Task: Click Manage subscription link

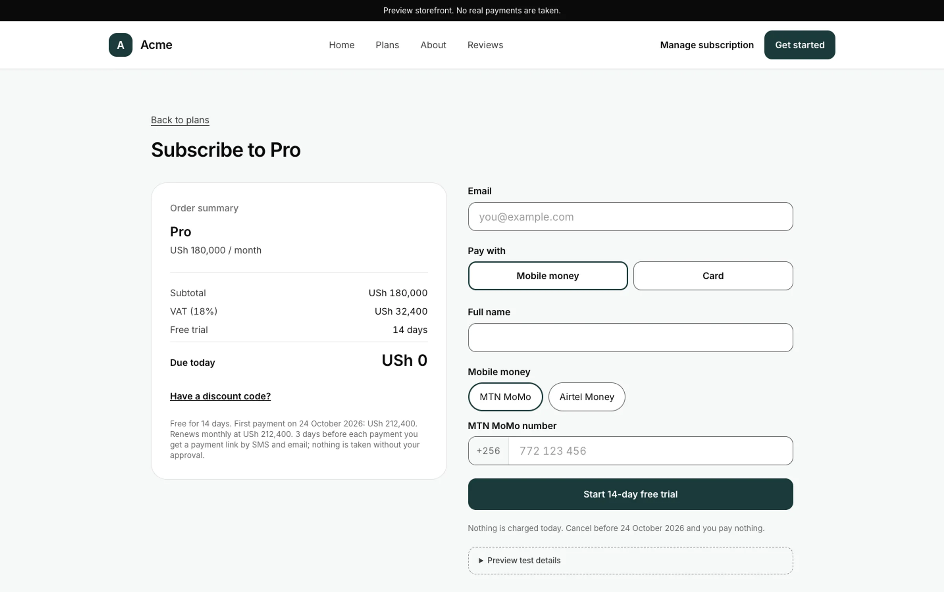Action: pyautogui.click(x=707, y=45)
